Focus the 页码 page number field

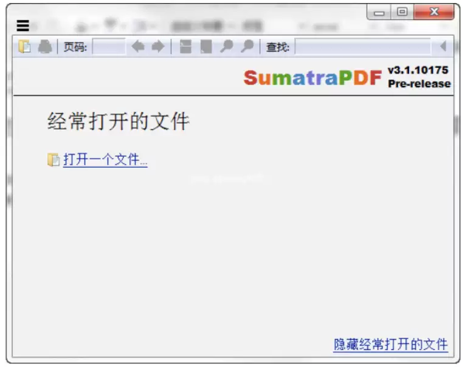tap(109, 47)
